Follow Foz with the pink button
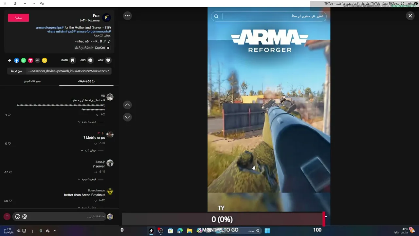 tap(18, 18)
